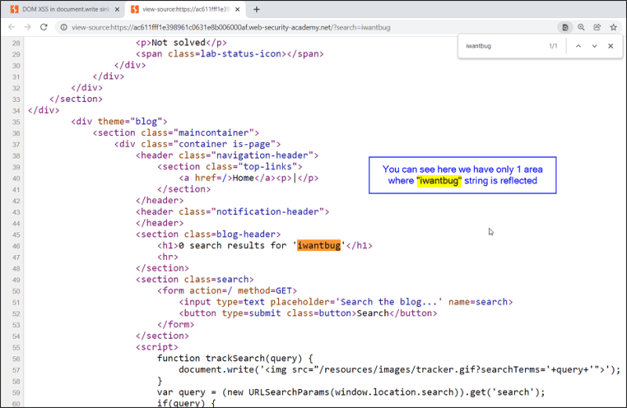The width and height of the screenshot is (627, 408).
Task: Click 'top-links' class value
Action: click(x=267, y=166)
